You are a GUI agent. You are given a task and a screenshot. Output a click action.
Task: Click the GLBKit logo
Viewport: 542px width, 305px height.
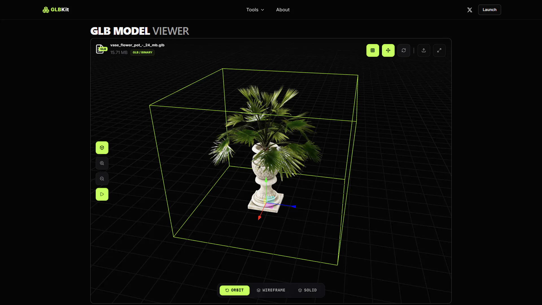[56, 10]
